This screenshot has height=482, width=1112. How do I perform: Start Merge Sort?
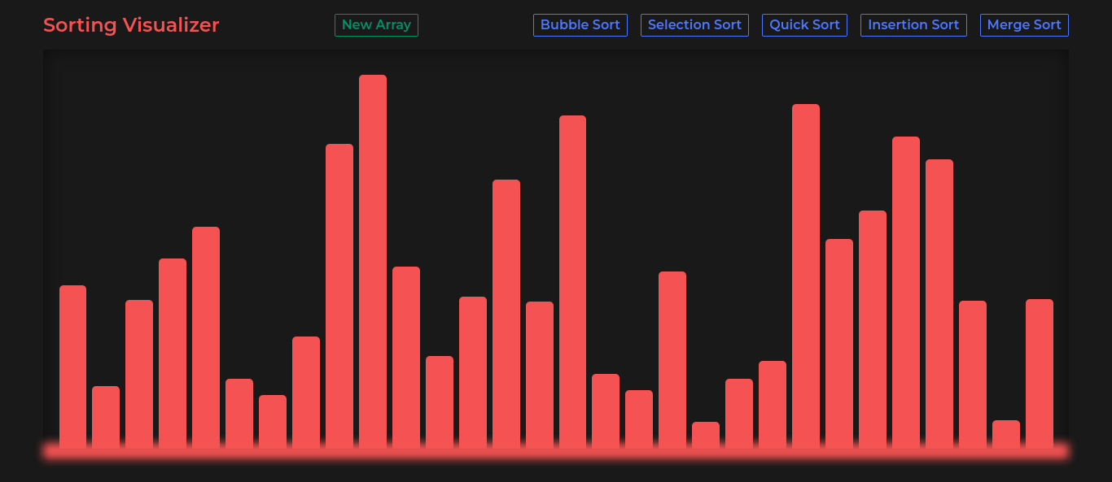point(1024,25)
